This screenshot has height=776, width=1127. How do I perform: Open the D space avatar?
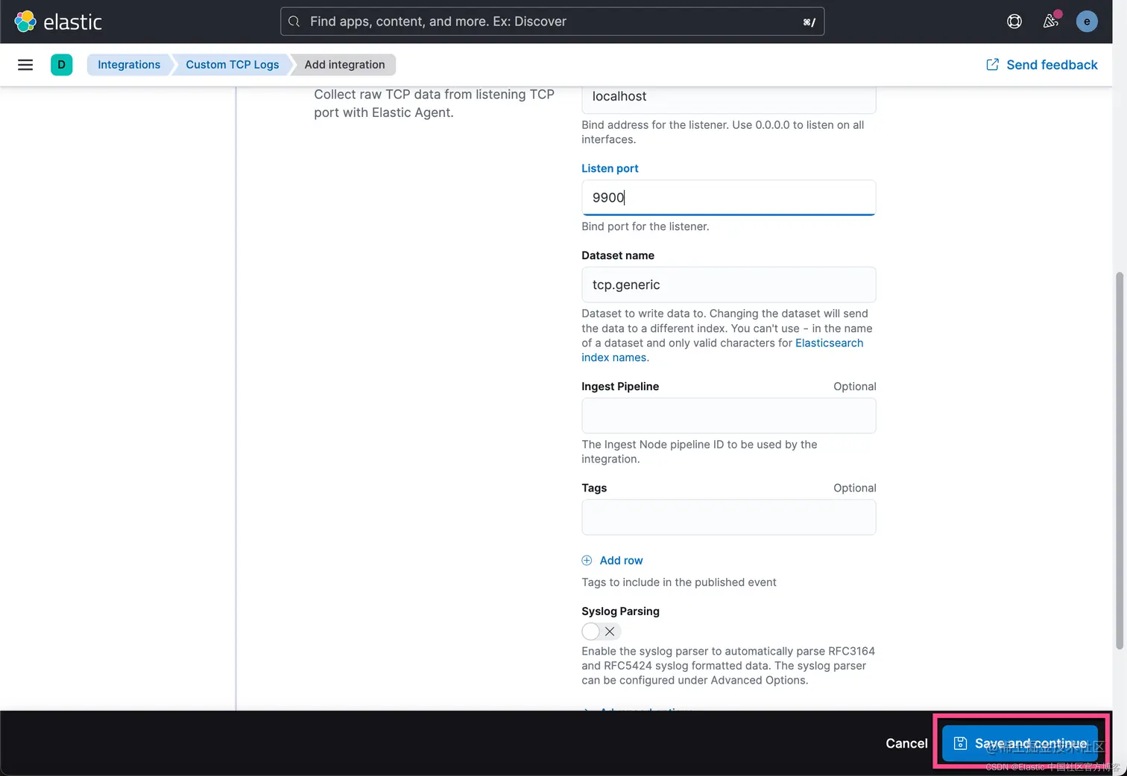62,65
